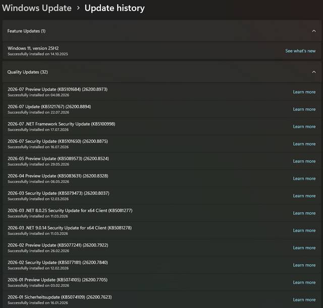Select .NET 9.0.14 Security Update title
The width and height of the screenshot is (323, 308).
[70, 228]
